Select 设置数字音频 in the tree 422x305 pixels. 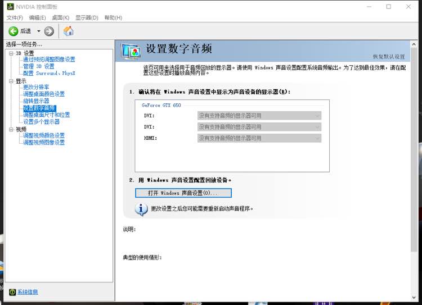(39, 108)
